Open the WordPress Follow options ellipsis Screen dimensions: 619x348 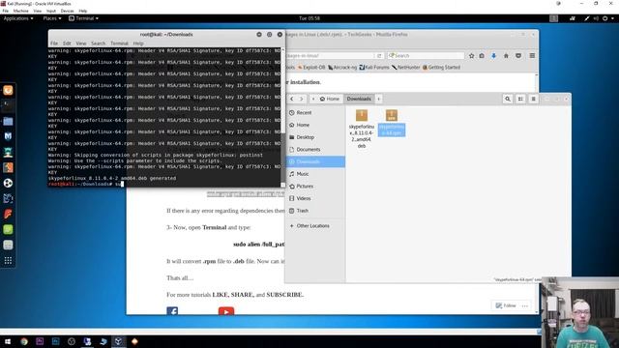524,305
